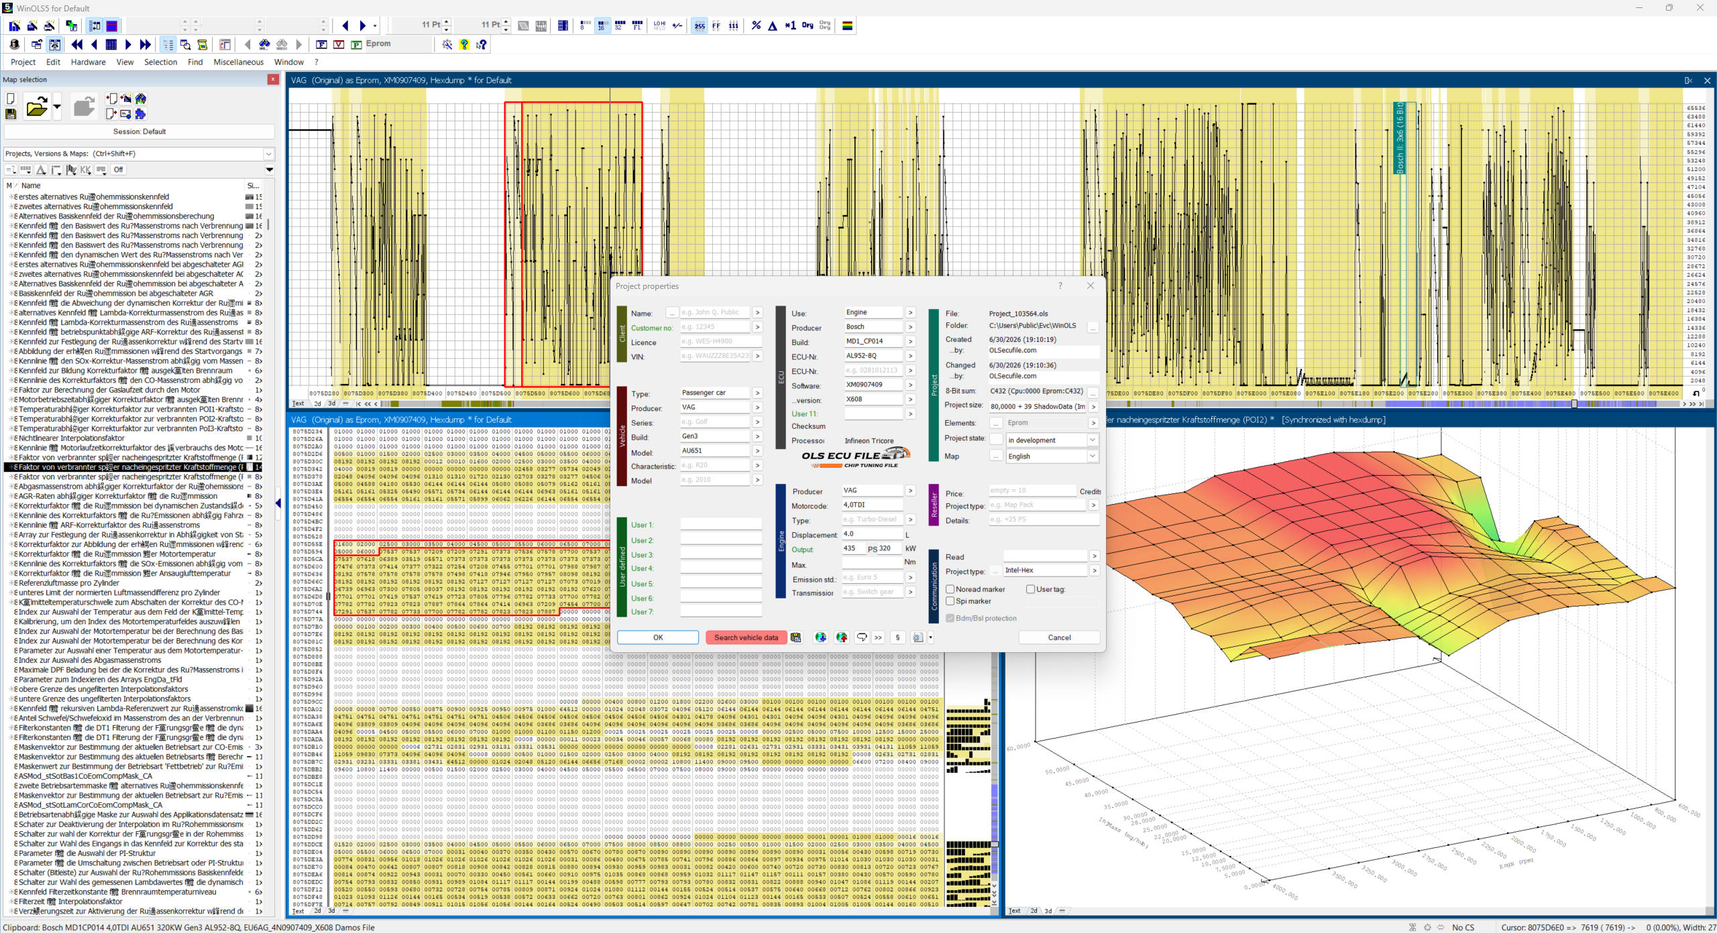Show original values with Org icon
The width and height of the screenshot is (1717, 933).
pos(808,25)
